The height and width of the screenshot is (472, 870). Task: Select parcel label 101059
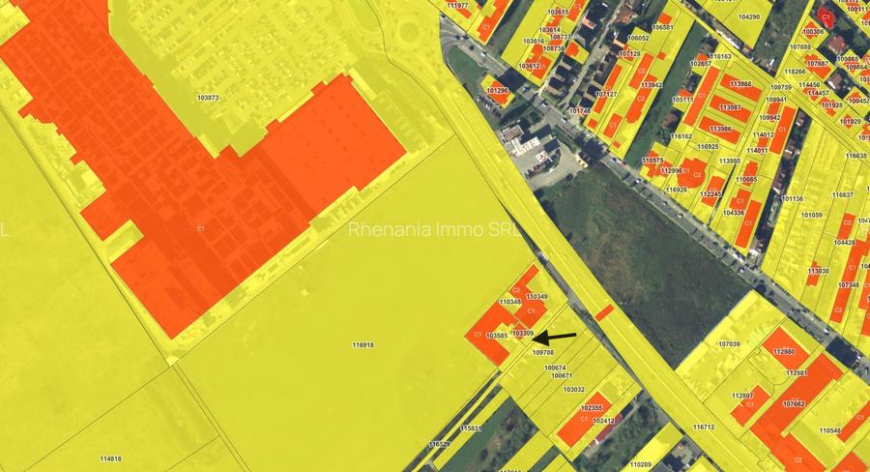pos(812,215)
